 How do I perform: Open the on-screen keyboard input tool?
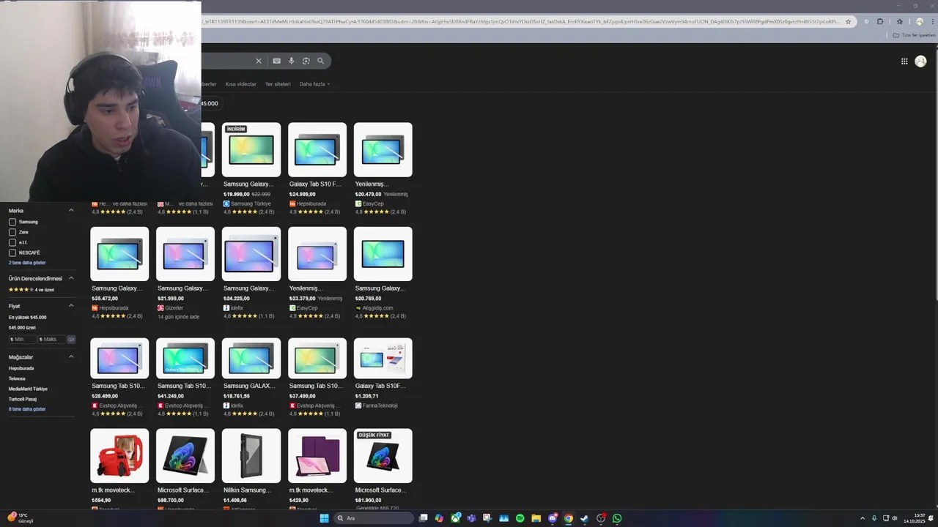click(276, 61)
